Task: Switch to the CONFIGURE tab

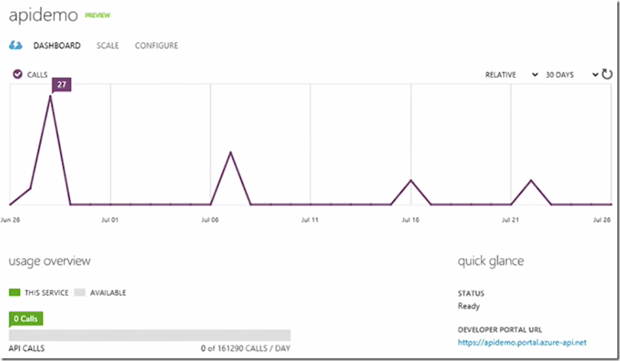Action: 157,46
